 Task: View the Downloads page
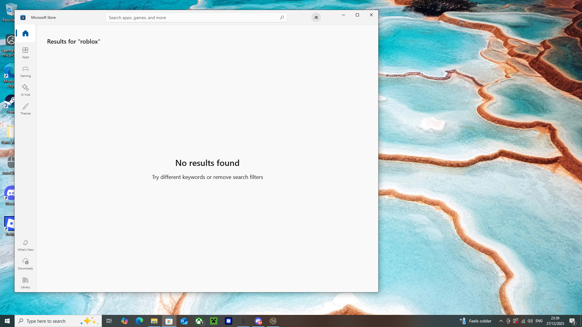[x=25, y=264]
